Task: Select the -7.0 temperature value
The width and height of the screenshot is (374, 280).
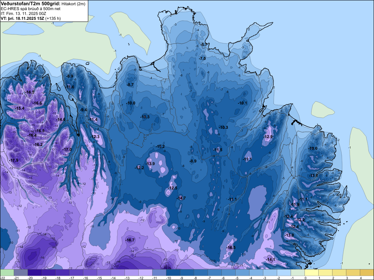Action: point(202,58)
